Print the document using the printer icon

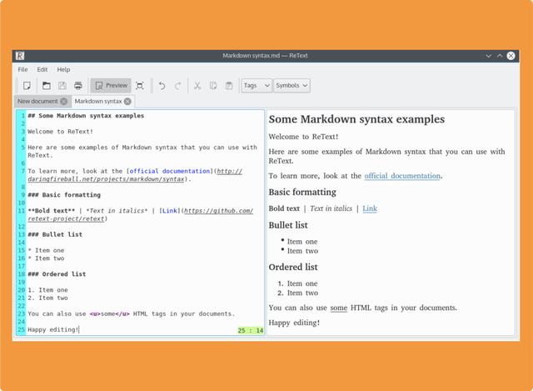tap(78, 85)
